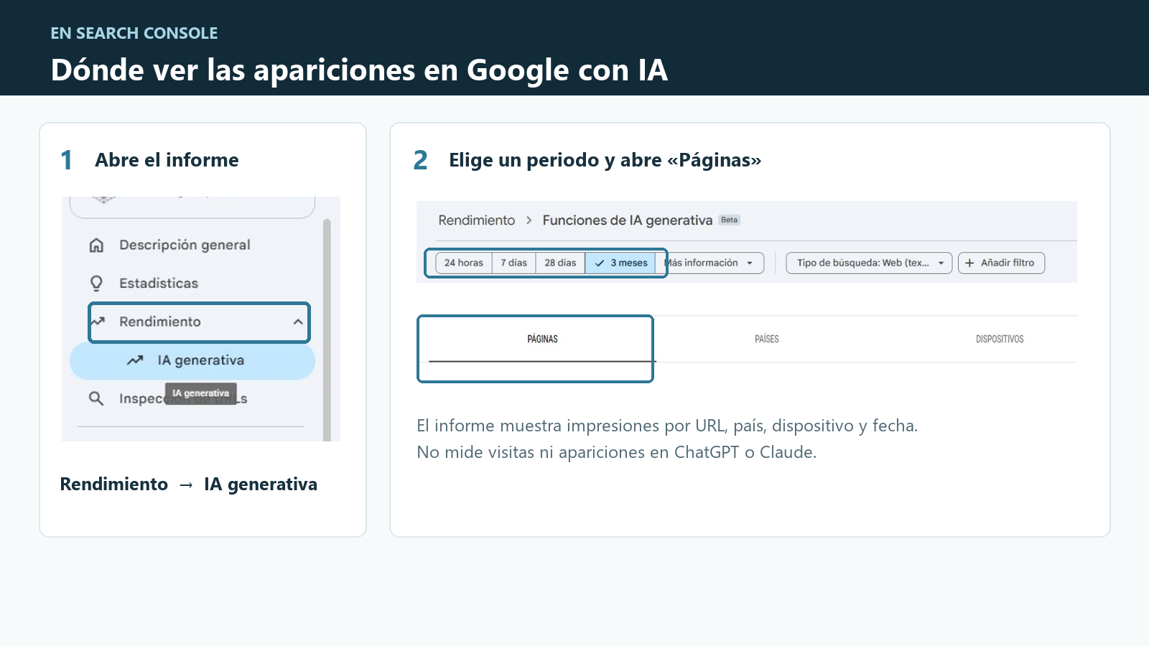Image resolution: width=1149 pixels, height=646 pixels.
Task: Click the trend-line icon next to Rendimiento
Action: click(98, 322)
